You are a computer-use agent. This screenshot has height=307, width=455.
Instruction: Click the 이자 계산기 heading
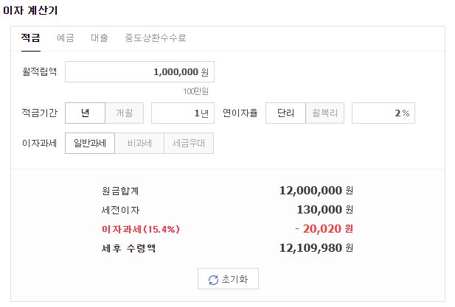(30, 10)
